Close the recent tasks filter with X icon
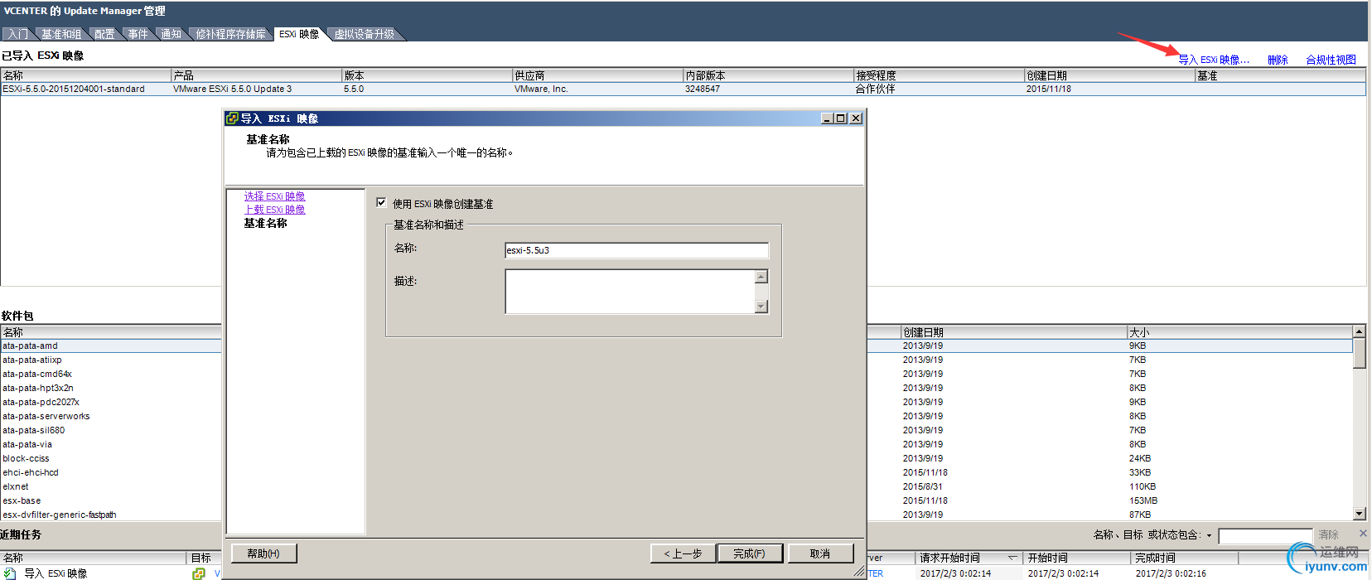Viewport: 1372px width, 580px height. tap(1363, 534)
